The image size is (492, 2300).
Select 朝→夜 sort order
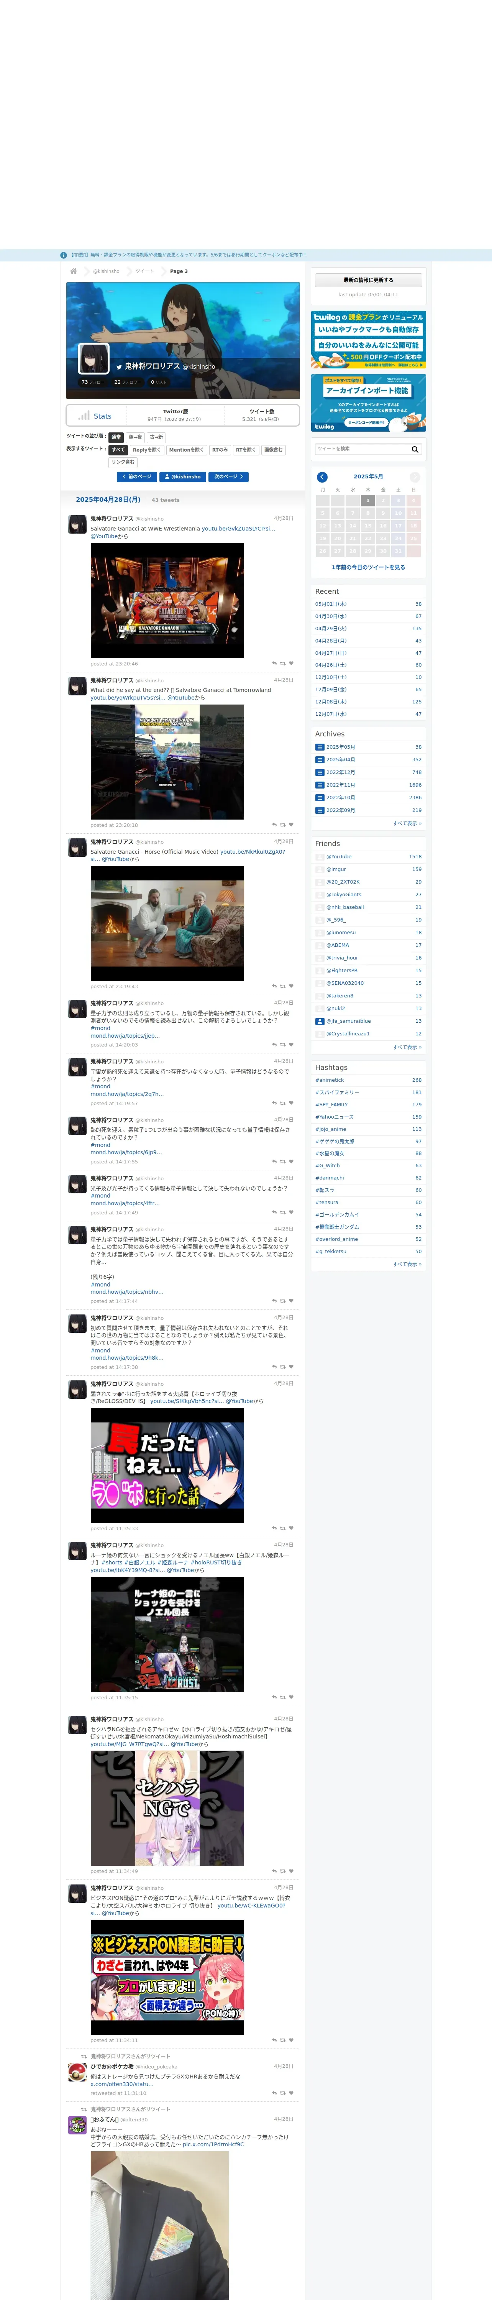135,437
